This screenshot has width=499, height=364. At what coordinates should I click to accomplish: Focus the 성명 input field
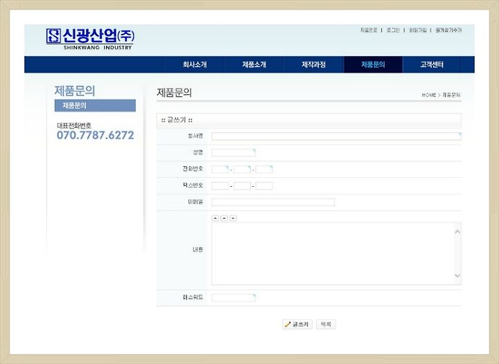pyautogui.click(x=234, y=153)
